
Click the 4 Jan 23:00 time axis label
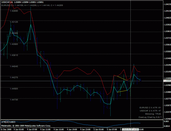pos(85,129)
